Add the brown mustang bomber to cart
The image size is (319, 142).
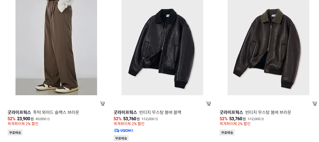(315, 104)
